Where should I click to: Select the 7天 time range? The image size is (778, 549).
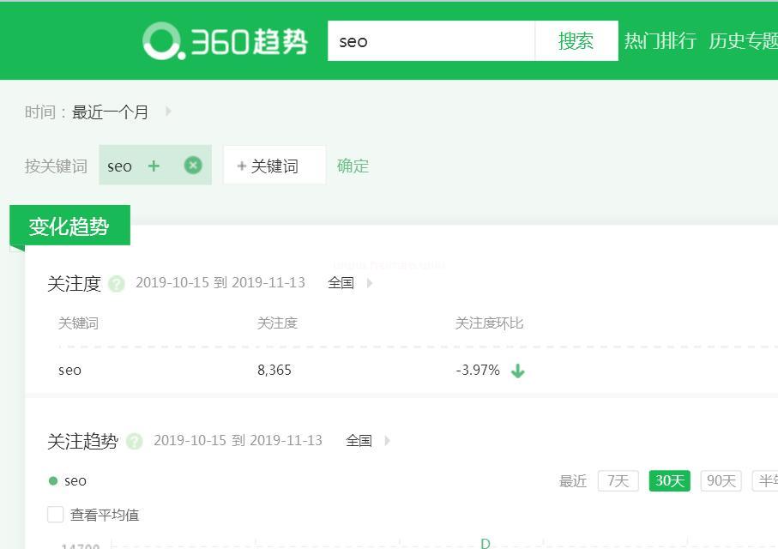[x=618, y=481]
